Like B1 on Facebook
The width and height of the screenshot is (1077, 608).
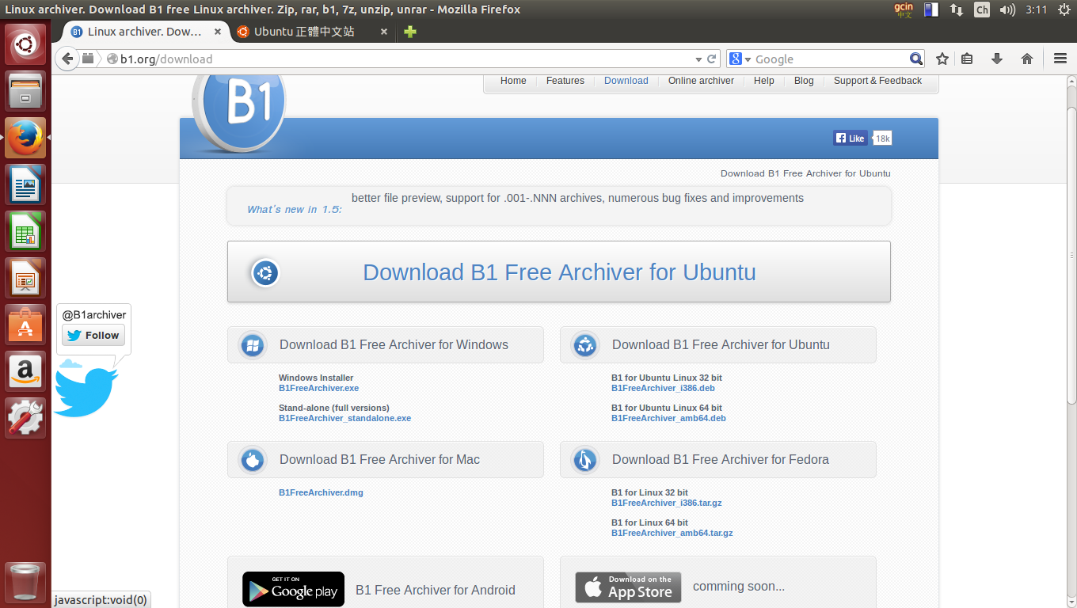[851, 138]
